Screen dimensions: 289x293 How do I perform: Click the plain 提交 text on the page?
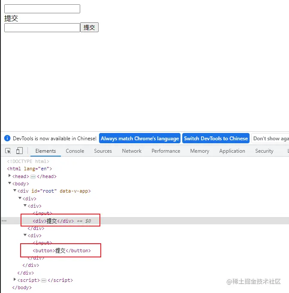click(11, 18)
